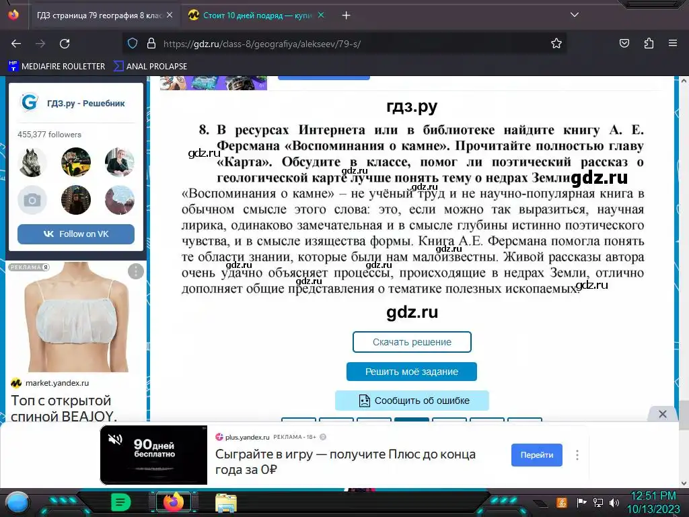Open the volume speaker tray icon
The width and height of the screenshot is (689, 517).
pos(614,502)
